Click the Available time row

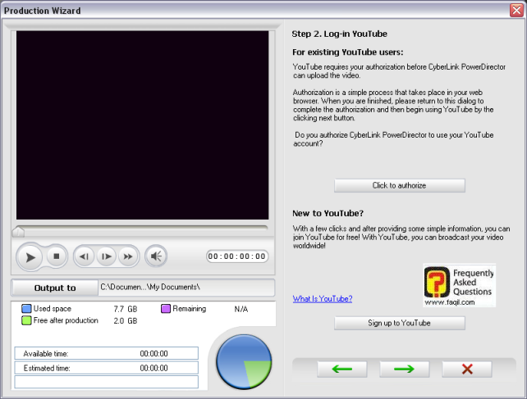pos(106,353)
